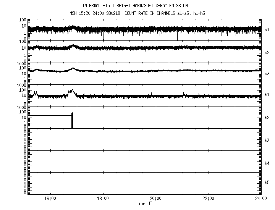
Task: Click the h4 channel label
Action: [x=267, y=163]
